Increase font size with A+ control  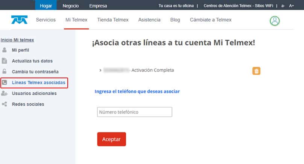click(292, 6)
